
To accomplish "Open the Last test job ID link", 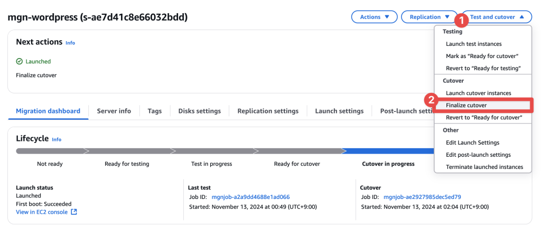I will (x=250, y=197).
